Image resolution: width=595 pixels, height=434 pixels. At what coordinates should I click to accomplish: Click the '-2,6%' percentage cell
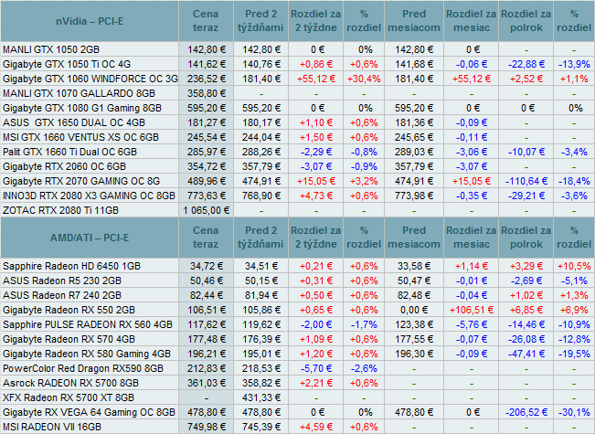click(364, 369)
